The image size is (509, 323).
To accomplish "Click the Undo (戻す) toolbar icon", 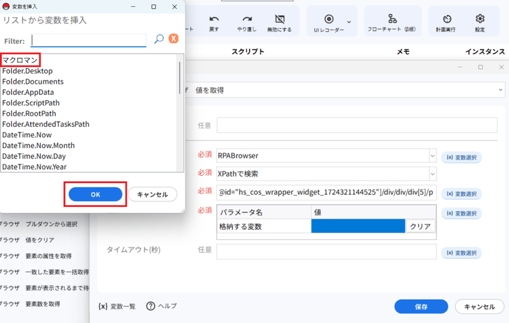I will pyautogui.click(x=214, y=23).
